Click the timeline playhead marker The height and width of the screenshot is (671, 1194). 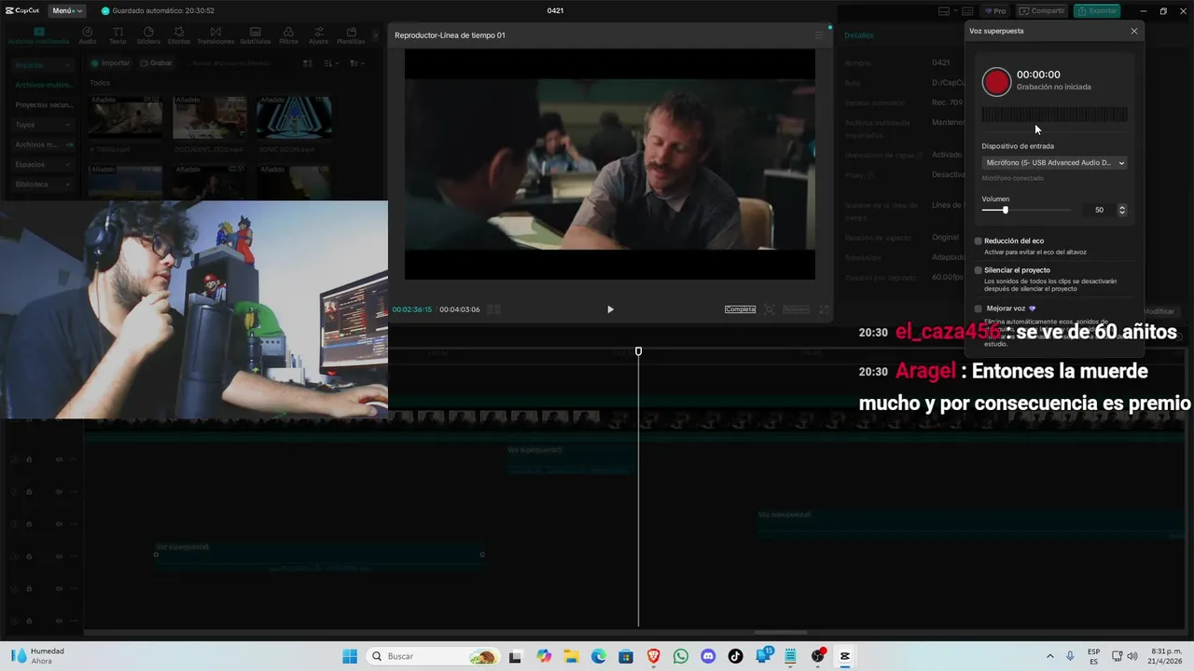[x=638, y=351]
